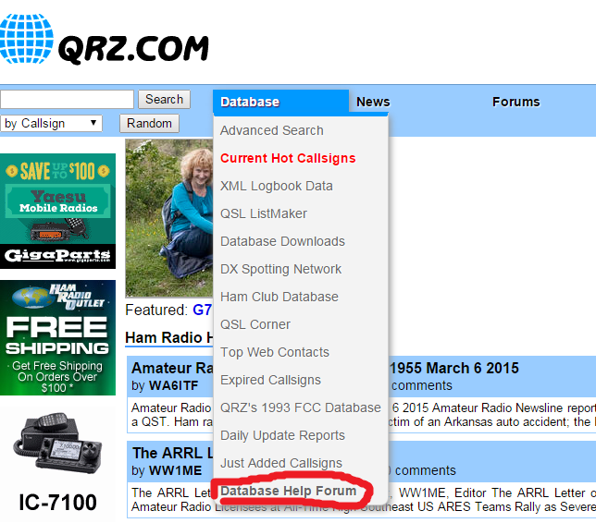Select Daily Update Reports menu entry
The image size is (596, 523).
coord(282,435)
